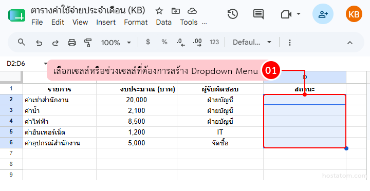Open more number formats 123
The height and width of the screenshot is (191, 370).
[214, 42]
